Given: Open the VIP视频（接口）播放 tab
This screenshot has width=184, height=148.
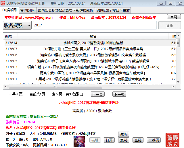Looking at the screenshot, I should point(113,11).
